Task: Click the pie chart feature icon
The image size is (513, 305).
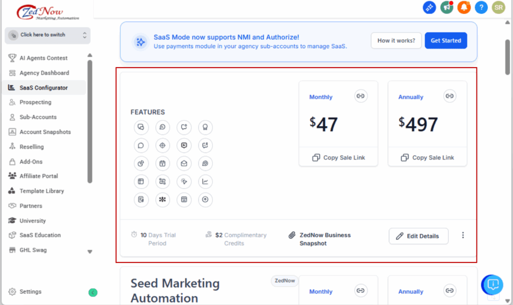Action: tap(141, 163)
